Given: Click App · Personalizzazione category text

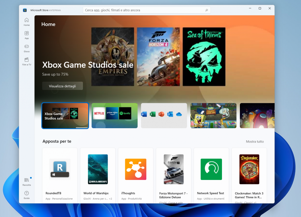Looking at the screenshot, I should [x=59, y=199].
